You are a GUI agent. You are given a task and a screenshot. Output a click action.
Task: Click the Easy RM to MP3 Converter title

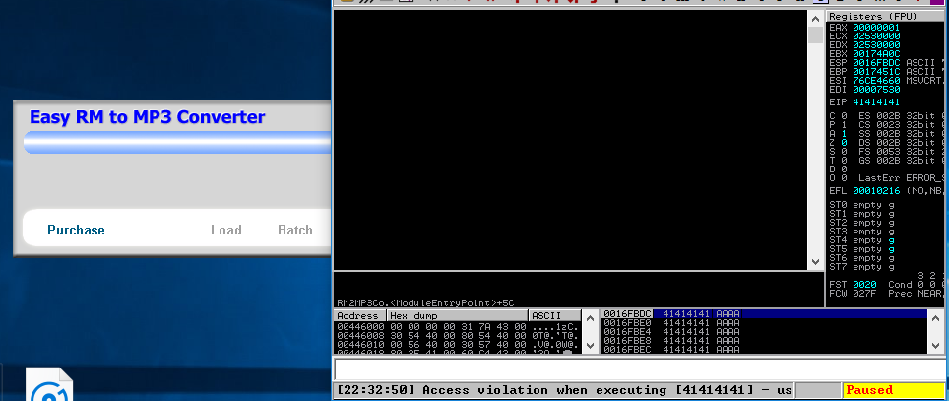[x=147, y=117]
